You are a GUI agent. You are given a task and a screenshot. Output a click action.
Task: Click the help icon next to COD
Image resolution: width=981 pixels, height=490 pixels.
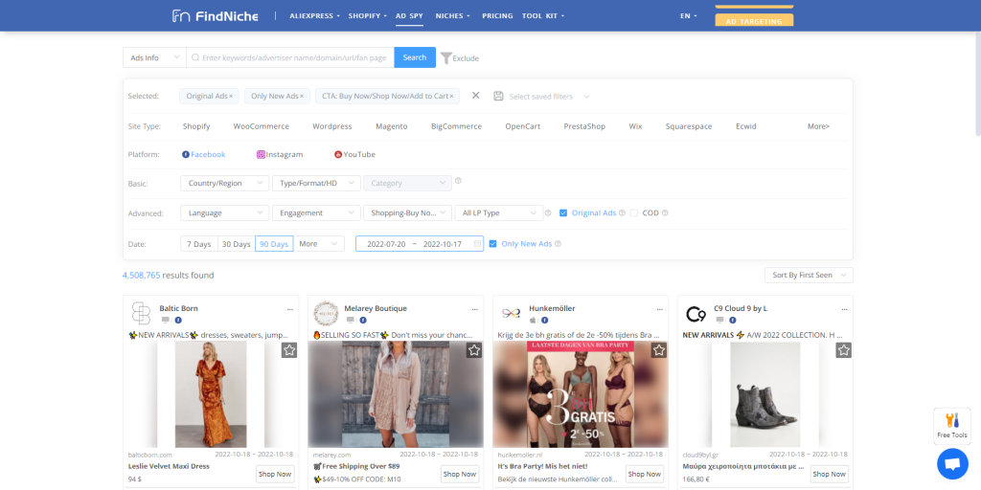(665, 213)
